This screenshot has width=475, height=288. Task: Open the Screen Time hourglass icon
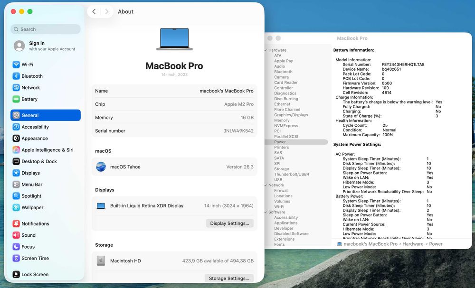16,258
